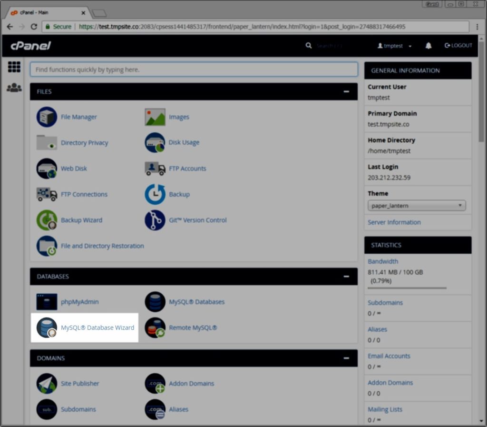Click the home grid icon in sidebar
This screenshot has height=427, width=487.
click(14, 67)
